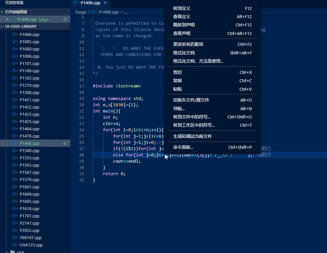Click C++ icon beside UVA122.cpp

15,245
